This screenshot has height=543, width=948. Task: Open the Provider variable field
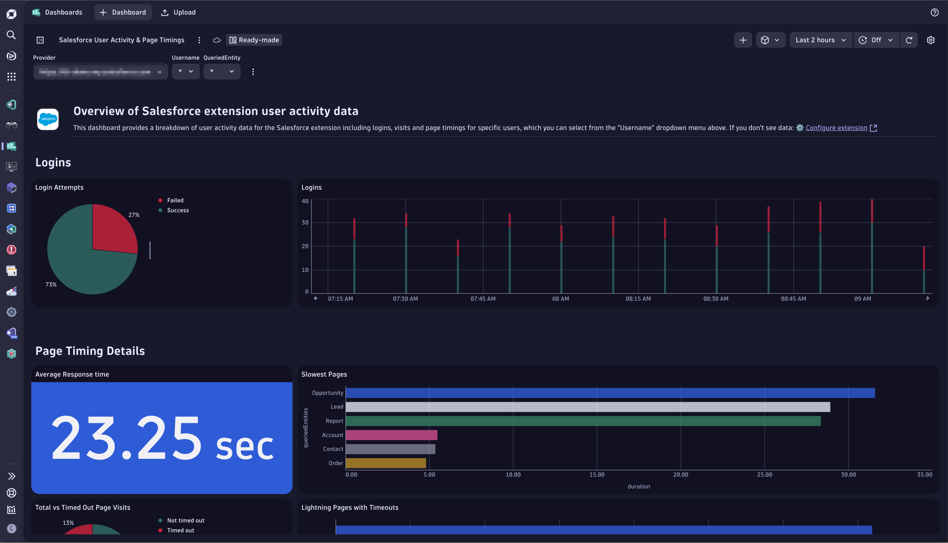coord(101,72)
